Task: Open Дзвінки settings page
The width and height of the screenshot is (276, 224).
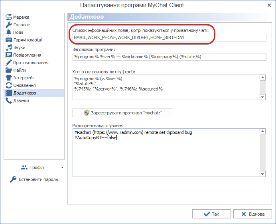Action: (x=34, y=100)
